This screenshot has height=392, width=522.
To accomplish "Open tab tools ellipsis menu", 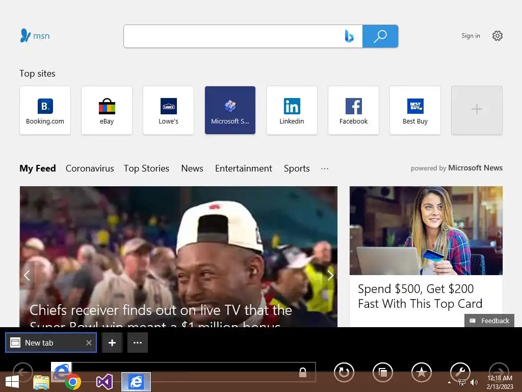I will tap(138, 342).
